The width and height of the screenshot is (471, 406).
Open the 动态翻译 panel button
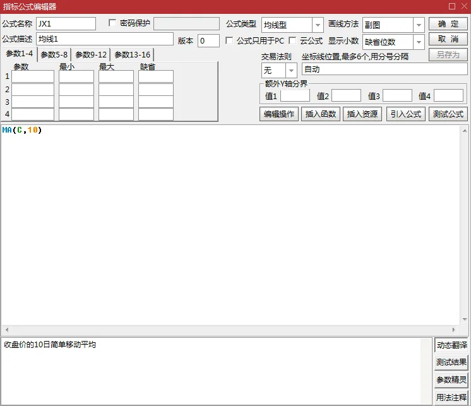[451, 345]
